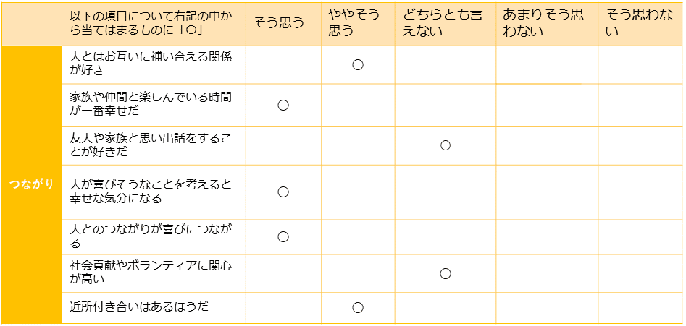
Task: Click the 友人や家族と思い出話 statement text
Action: [151, 145]
